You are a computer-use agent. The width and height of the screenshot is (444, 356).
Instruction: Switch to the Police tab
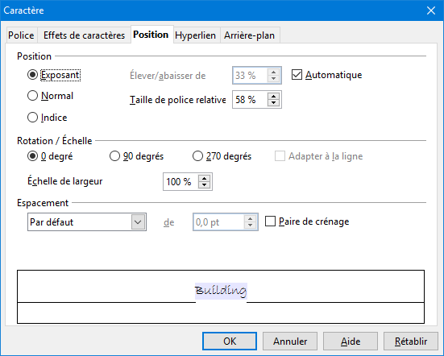point(21,35)
